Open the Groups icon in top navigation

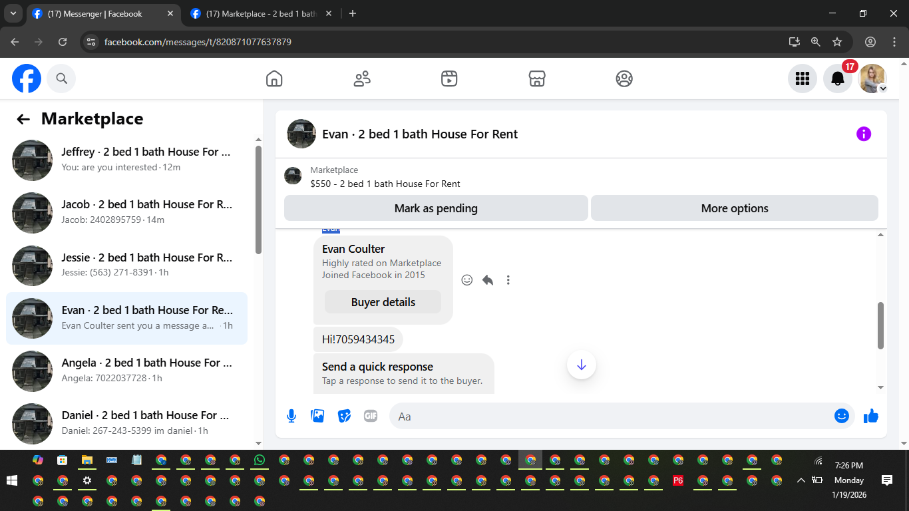point(624,79)
